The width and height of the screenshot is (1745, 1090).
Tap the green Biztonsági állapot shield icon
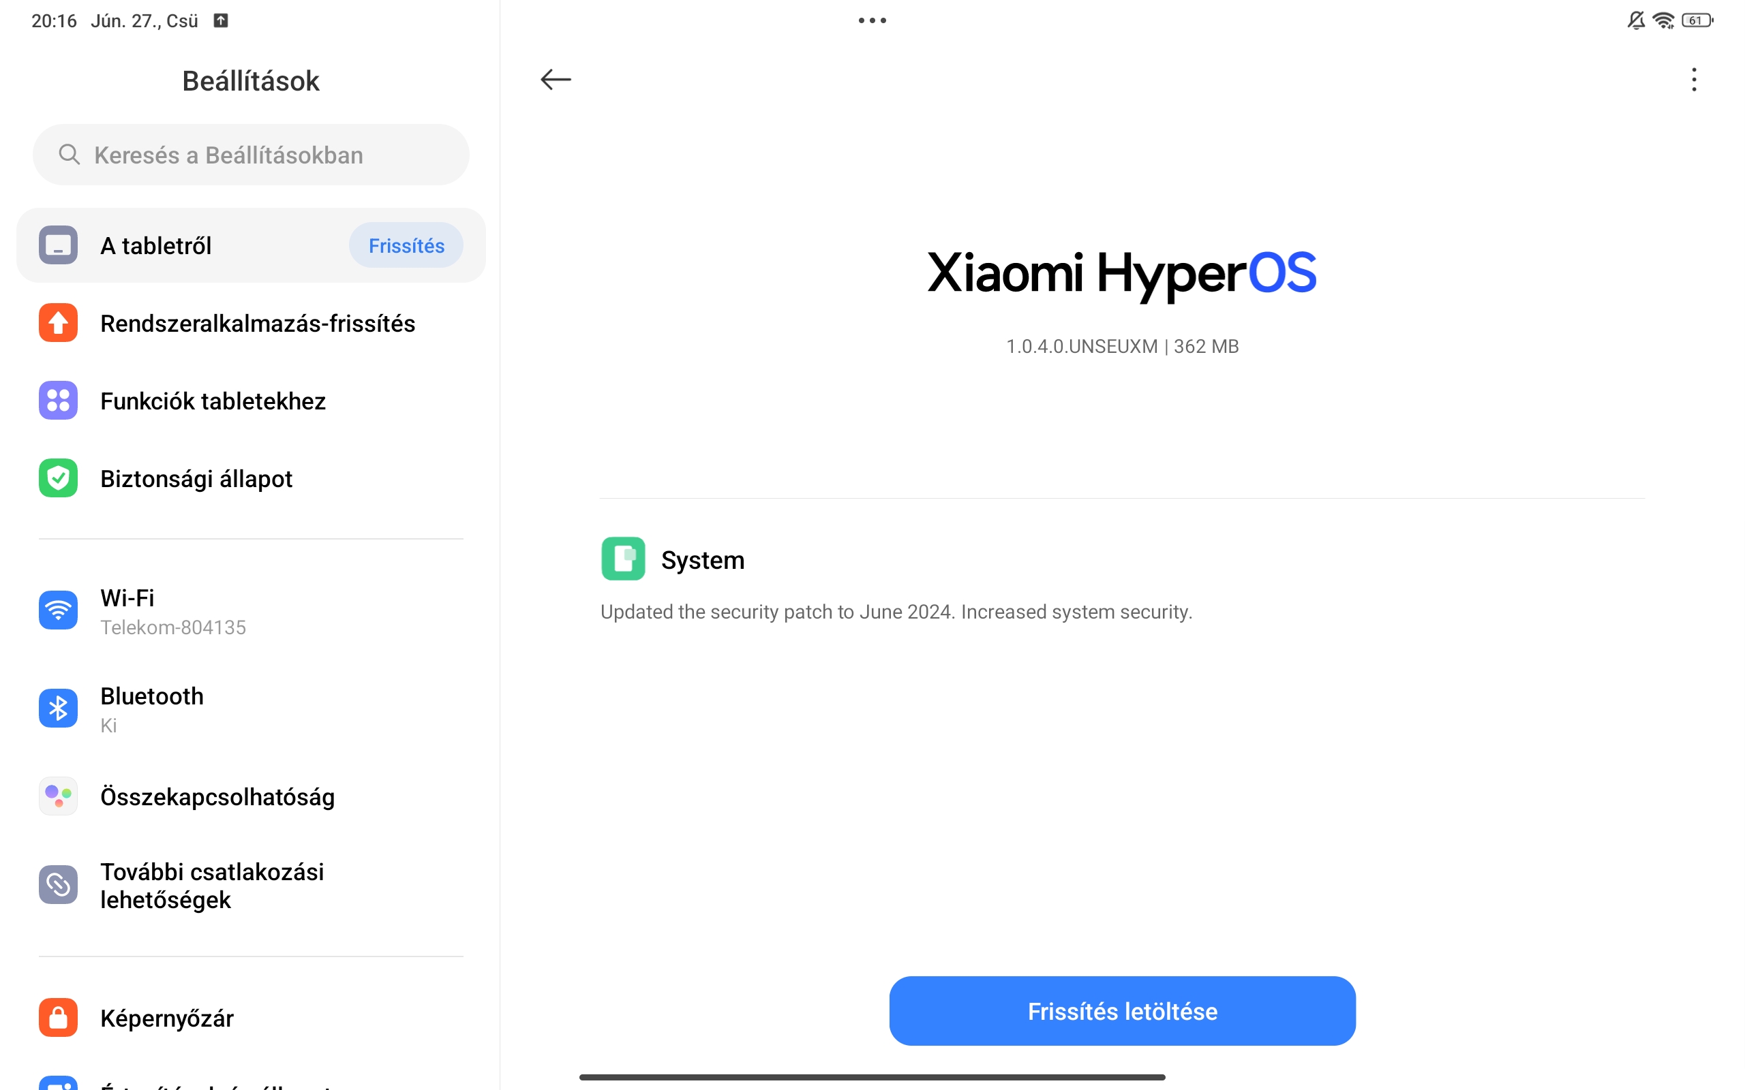pos(59,478)
